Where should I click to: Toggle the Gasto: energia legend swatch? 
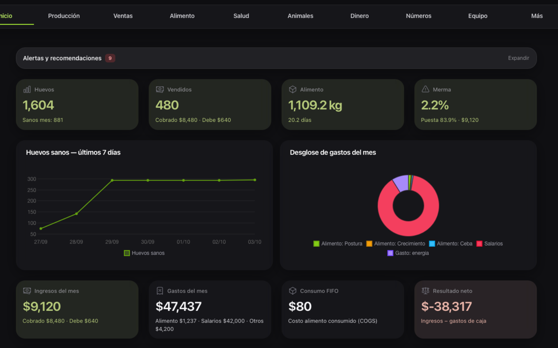pos(390,253)
